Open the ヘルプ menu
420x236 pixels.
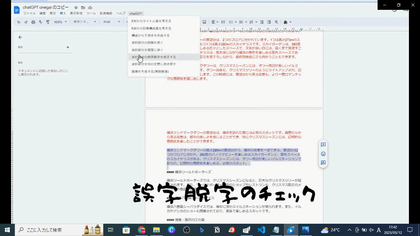[x=121, y=14]
